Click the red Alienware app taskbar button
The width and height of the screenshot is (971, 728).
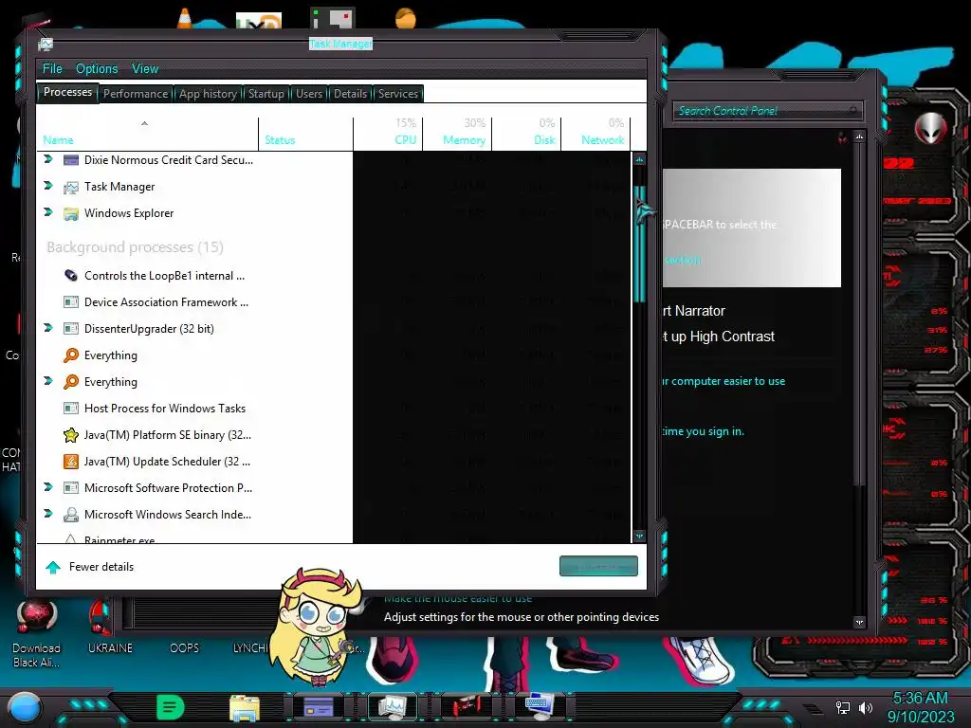pos(465,706)
